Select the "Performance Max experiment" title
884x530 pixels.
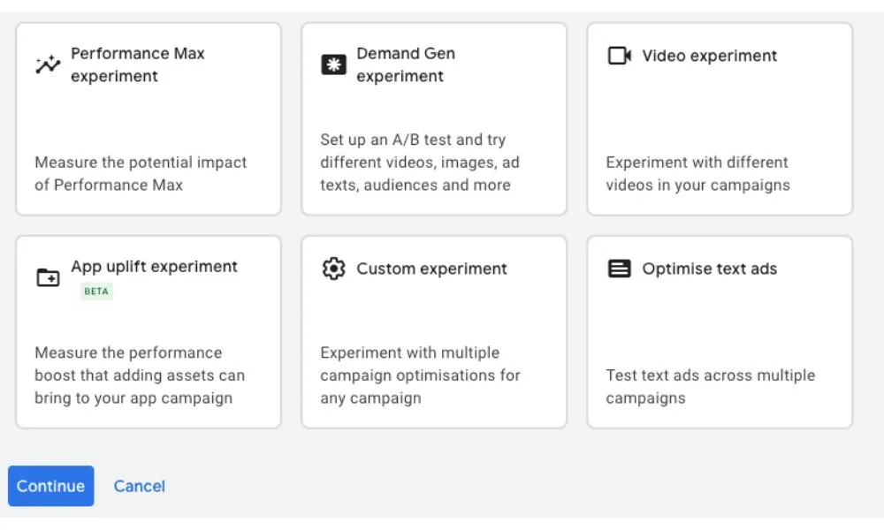pyautogui.click(x=137, y=64)
